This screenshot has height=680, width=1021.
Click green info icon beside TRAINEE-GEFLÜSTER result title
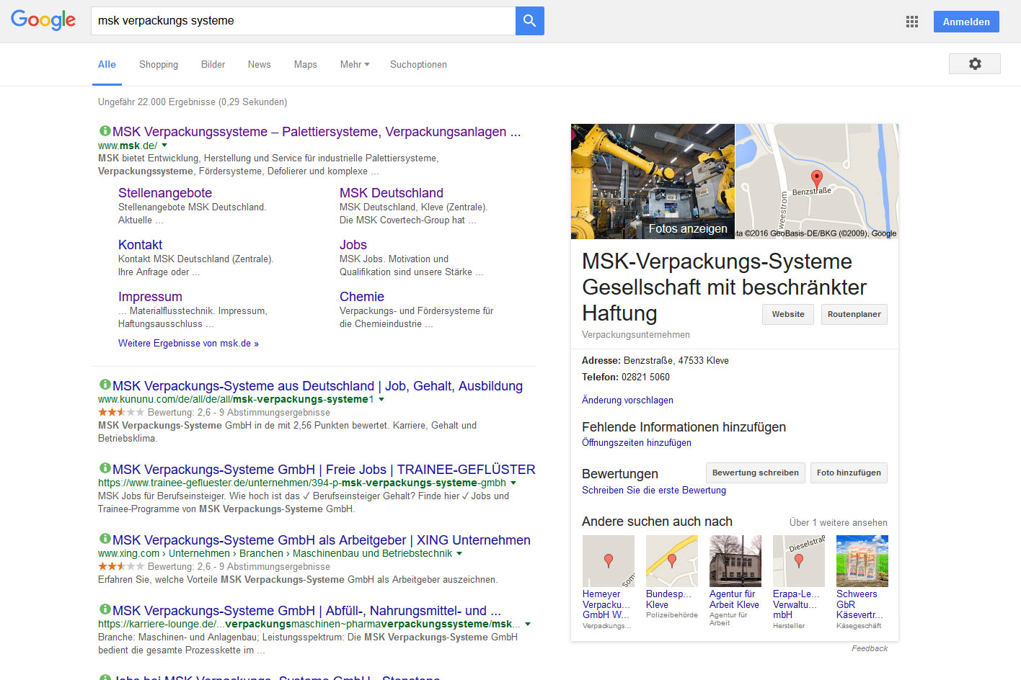coord(105,468)
